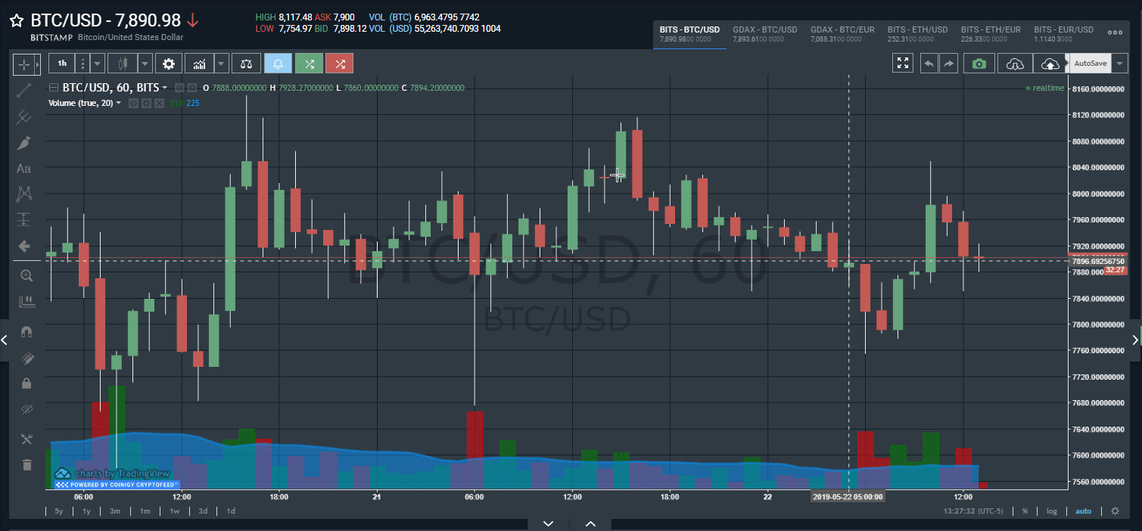1142x531 pixels.
Task: Open Volume (true, 20) indicator dropdown
Action: pos(119,103)
